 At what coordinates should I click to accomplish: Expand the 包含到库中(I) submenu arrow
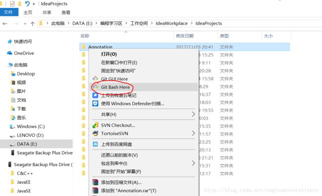[193, 163]
